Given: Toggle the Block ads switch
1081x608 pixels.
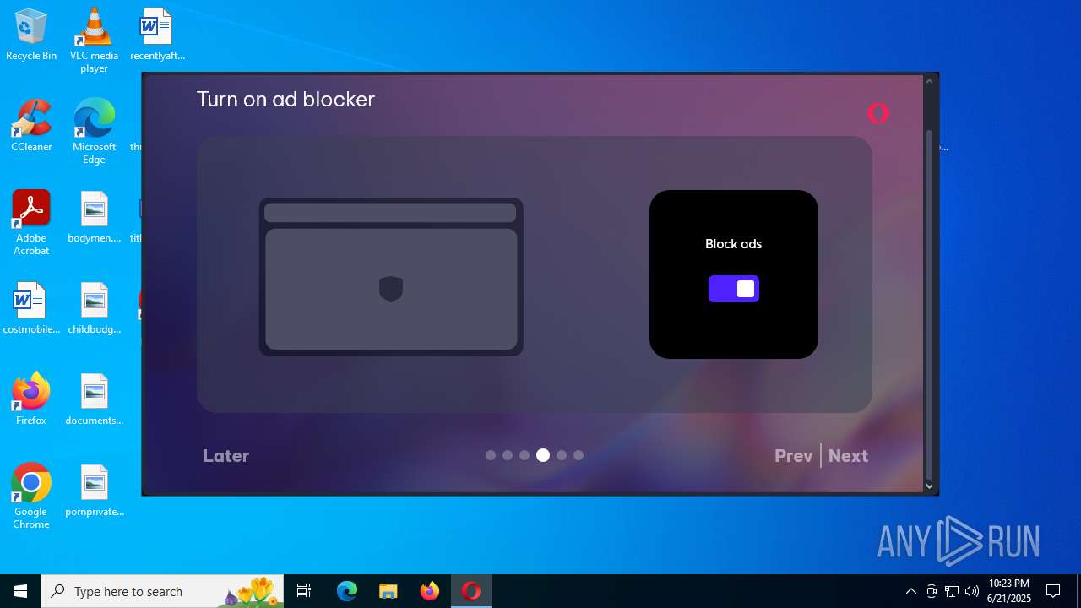Looking at the screenshot, I should [733, 289].
